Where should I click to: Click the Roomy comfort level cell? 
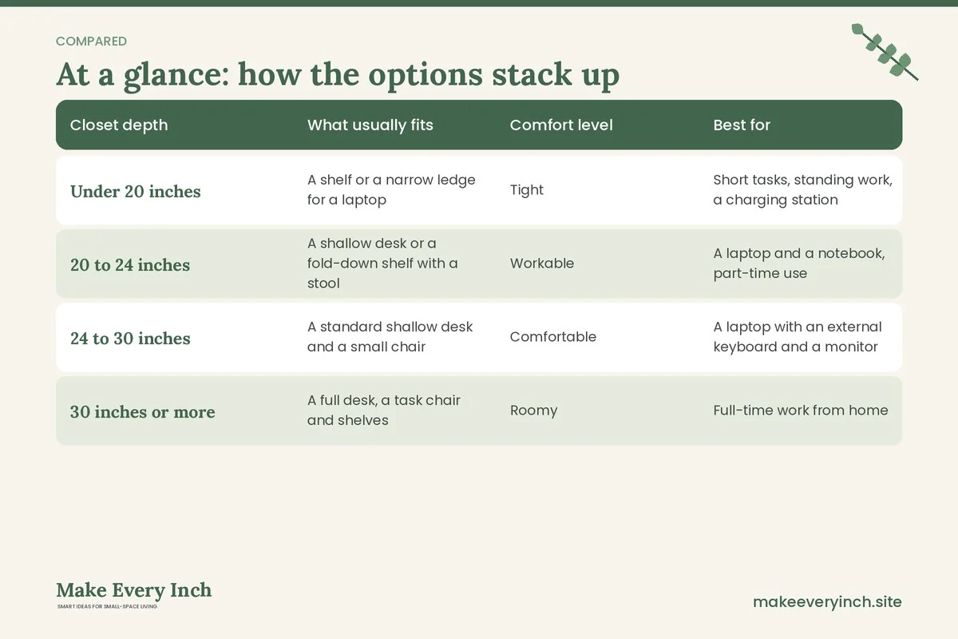(533, 411)
